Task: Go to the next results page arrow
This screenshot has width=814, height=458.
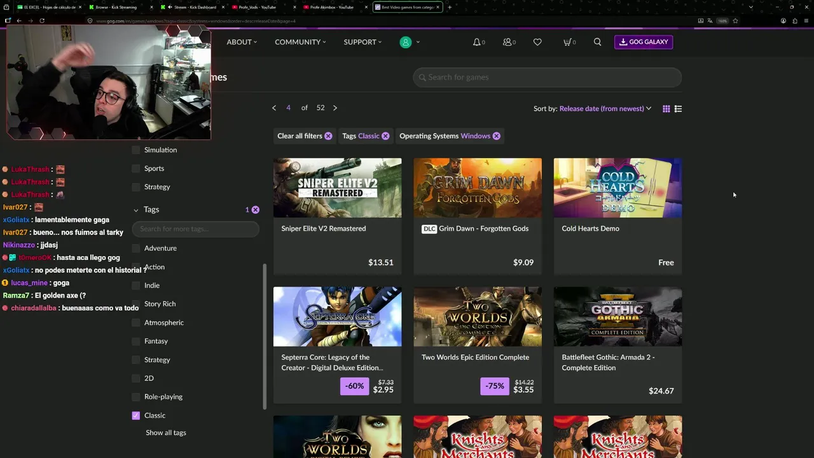Action: coord(335,108)
